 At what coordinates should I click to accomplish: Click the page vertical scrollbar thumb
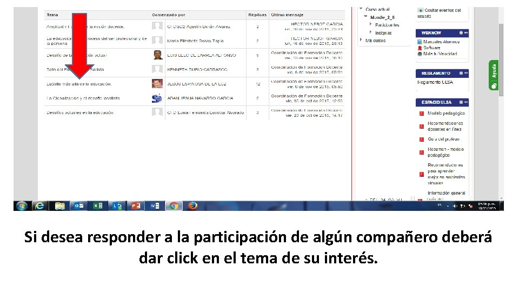pos(501,60)
